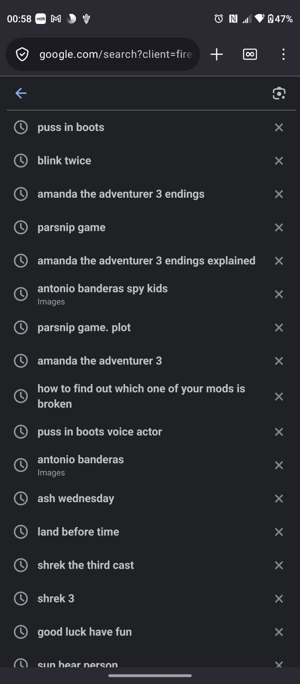Viewport: 300px width, 684px height.
Task: Choose 'land before time' suggestion
Action: coord(78,532)
